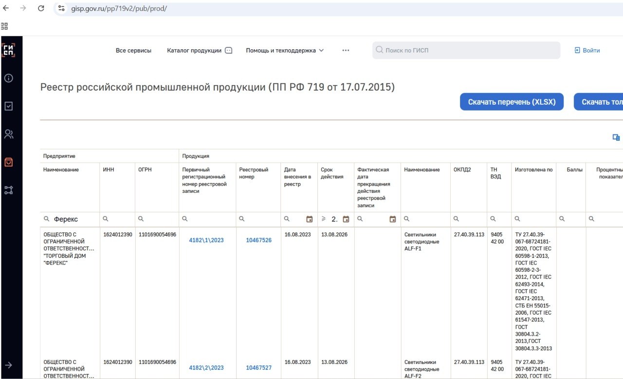Viewport: 623px width, 379px height.
Task: Open the info circle icon in the sidebar
Action: [8, 78]
